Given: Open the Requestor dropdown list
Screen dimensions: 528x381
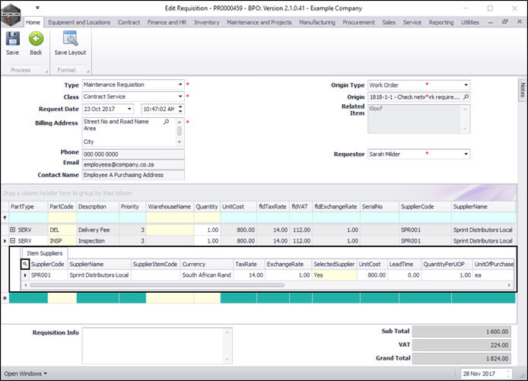Looking at the screenshot, I should 466,154.
